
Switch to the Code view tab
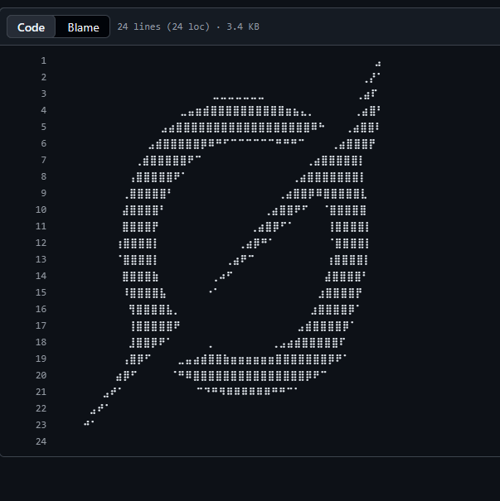31,26
